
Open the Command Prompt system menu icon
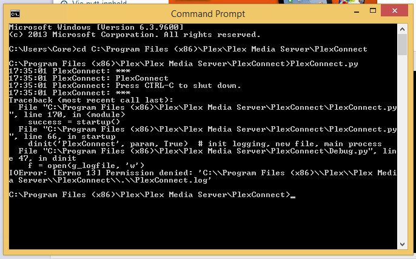pyautogui.click(x=15, y=14)
